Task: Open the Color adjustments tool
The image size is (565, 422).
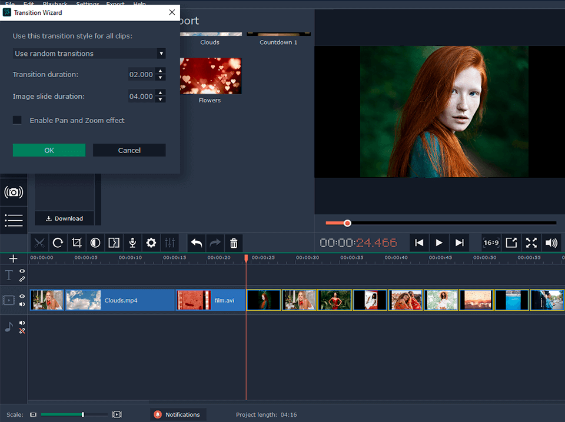Action: coord(95,242)
